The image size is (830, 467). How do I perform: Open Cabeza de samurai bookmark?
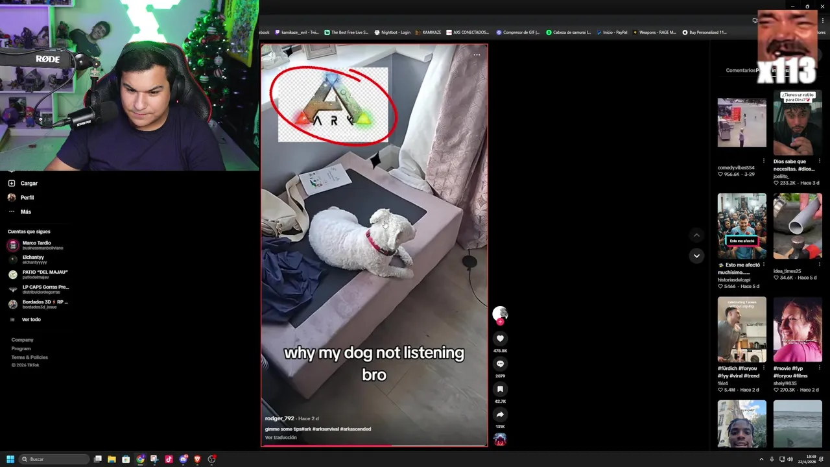(569, 32)
